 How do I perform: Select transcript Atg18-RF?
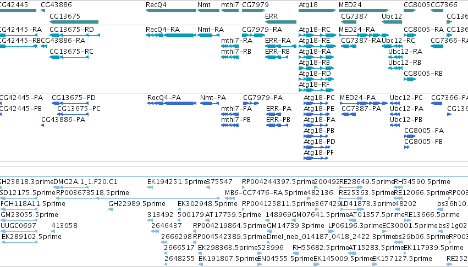316,90
